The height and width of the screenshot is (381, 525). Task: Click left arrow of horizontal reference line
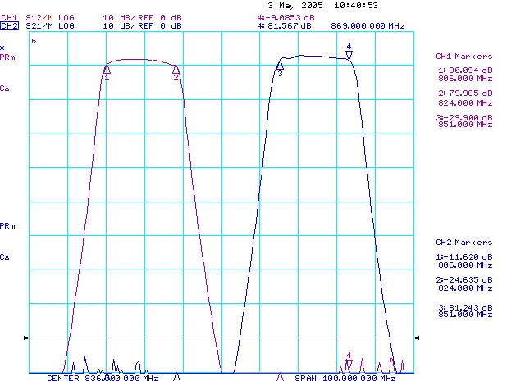click(26, 338)
